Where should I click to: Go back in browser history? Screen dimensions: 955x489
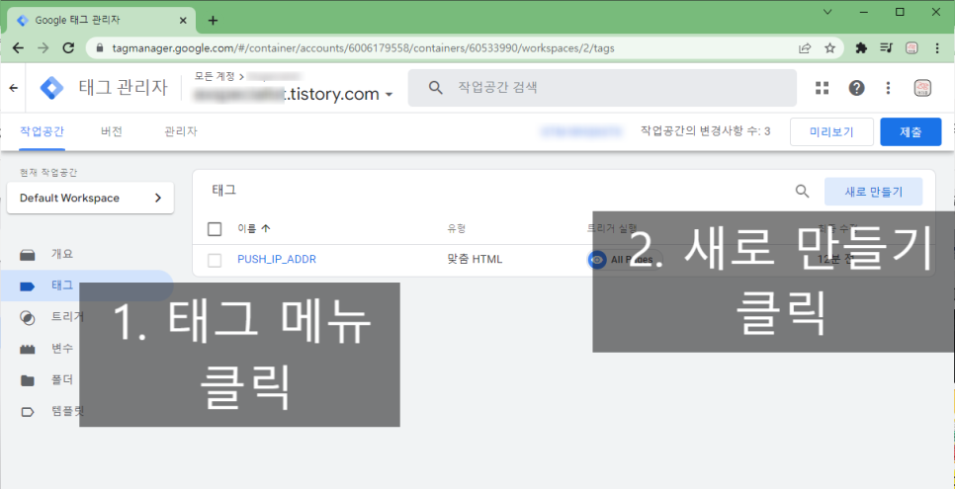pos(18,48)
